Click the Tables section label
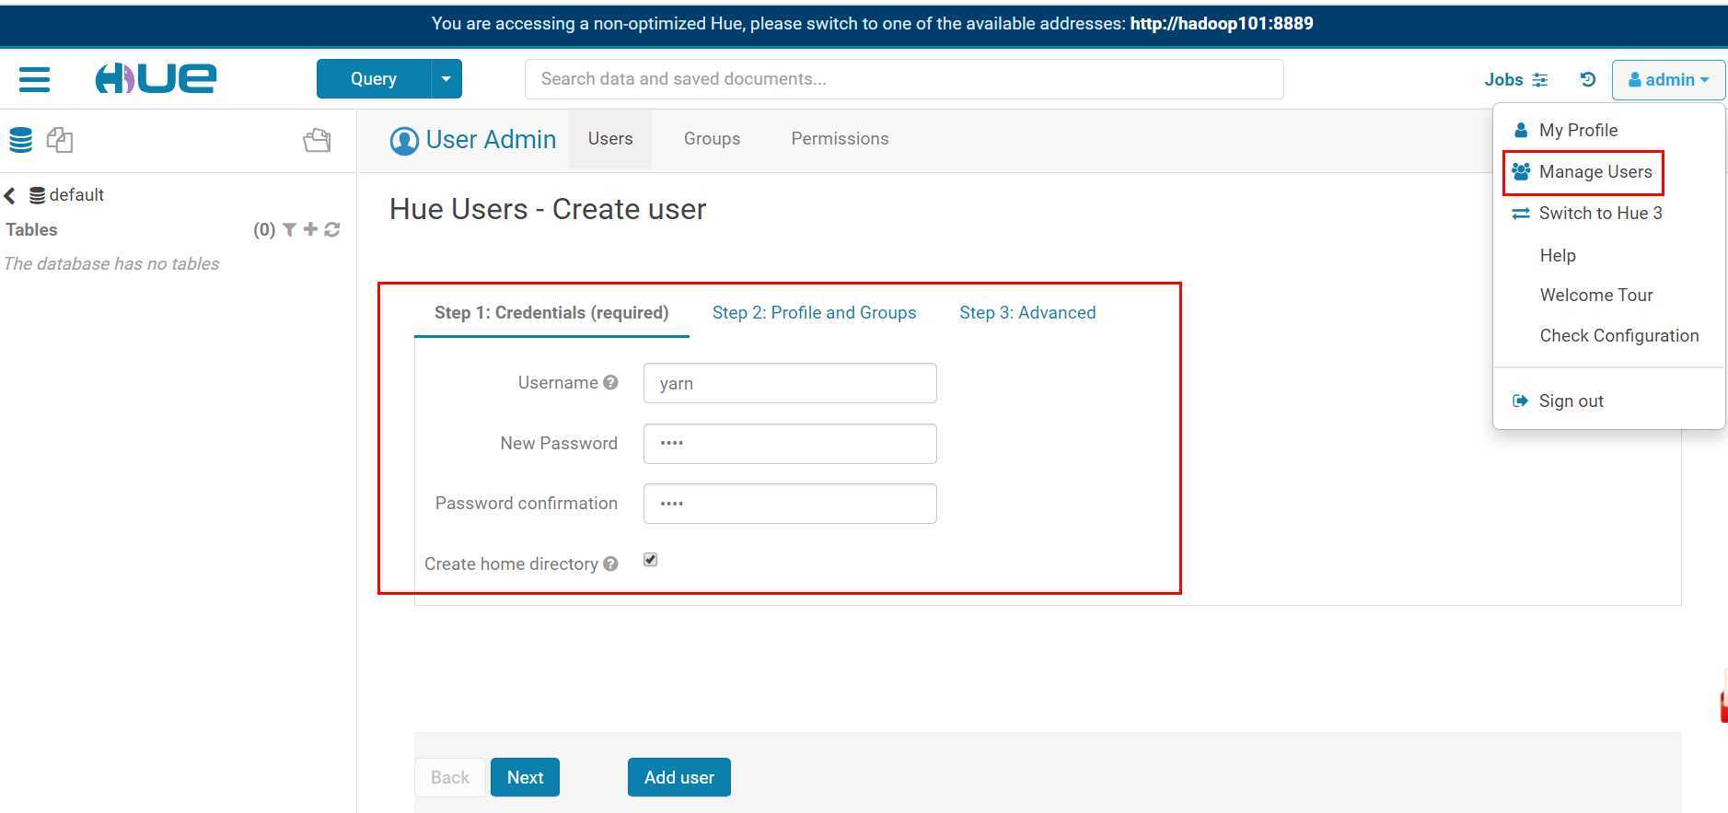Image resolution: width=1728 pixels, height=813 pixels. click(32, 230)
